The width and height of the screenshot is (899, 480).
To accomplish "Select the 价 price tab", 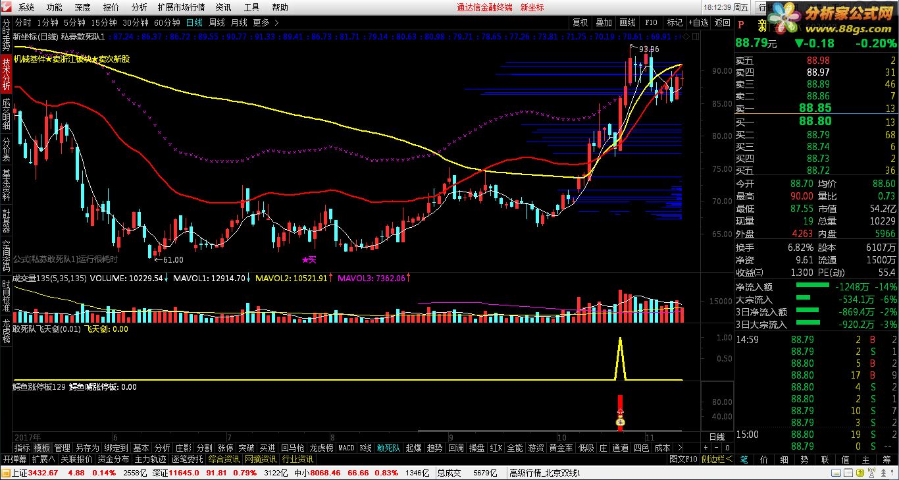I will coord(764,459).
